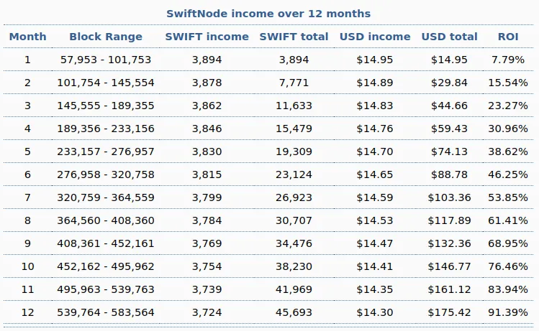Viewport: 539px width, 331px height.
Task: Click the 'USD total' column header
Action: coord(449,37)
